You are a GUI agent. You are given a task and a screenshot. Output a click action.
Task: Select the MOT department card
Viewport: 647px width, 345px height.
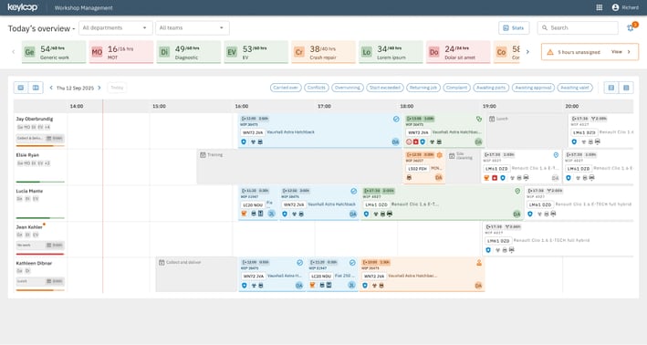[120, 52]
